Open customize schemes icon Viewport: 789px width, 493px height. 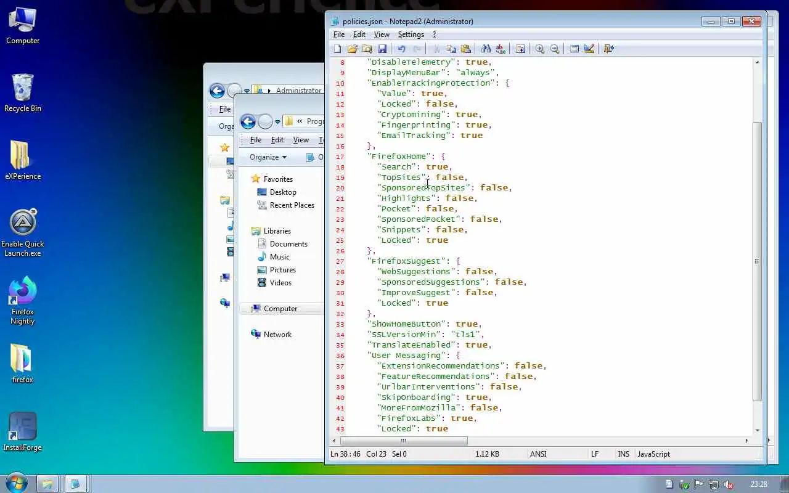589,49
